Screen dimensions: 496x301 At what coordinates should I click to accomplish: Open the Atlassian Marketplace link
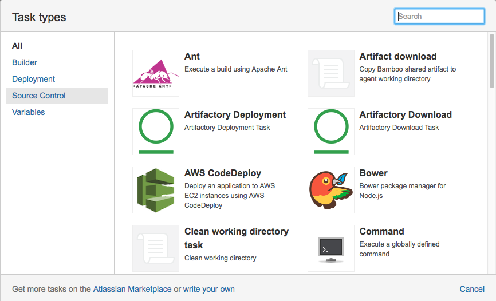[132, 289]
